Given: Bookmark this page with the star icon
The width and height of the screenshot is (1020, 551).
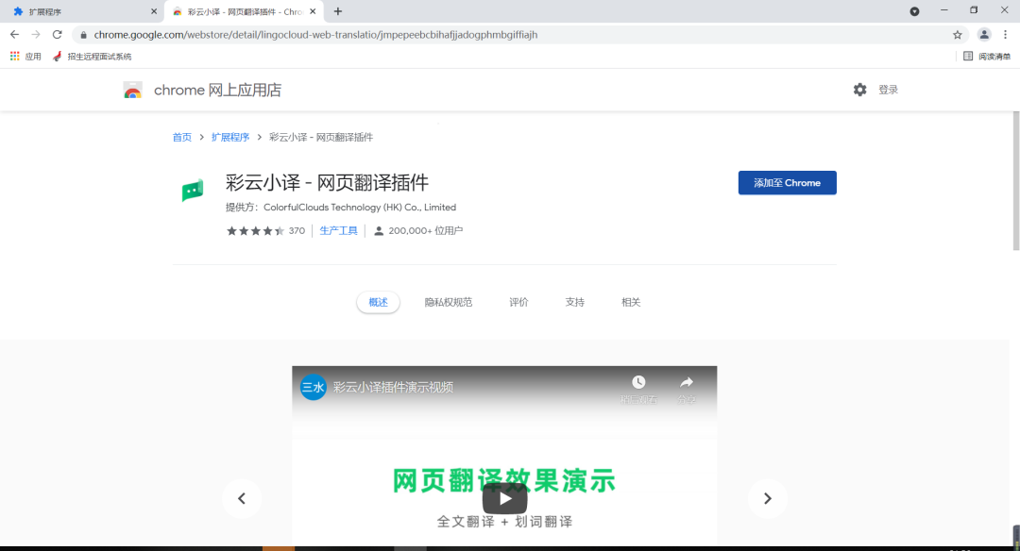Looking at the screenshot, I should (x=957, y=35).
